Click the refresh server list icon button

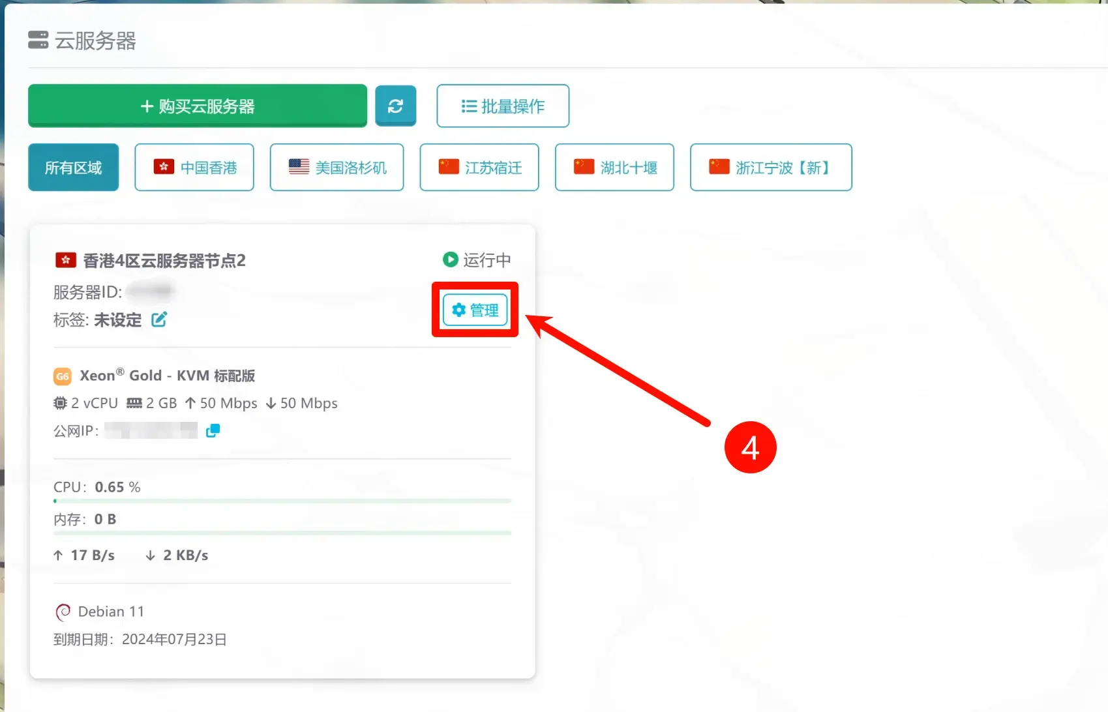point(395,106)
